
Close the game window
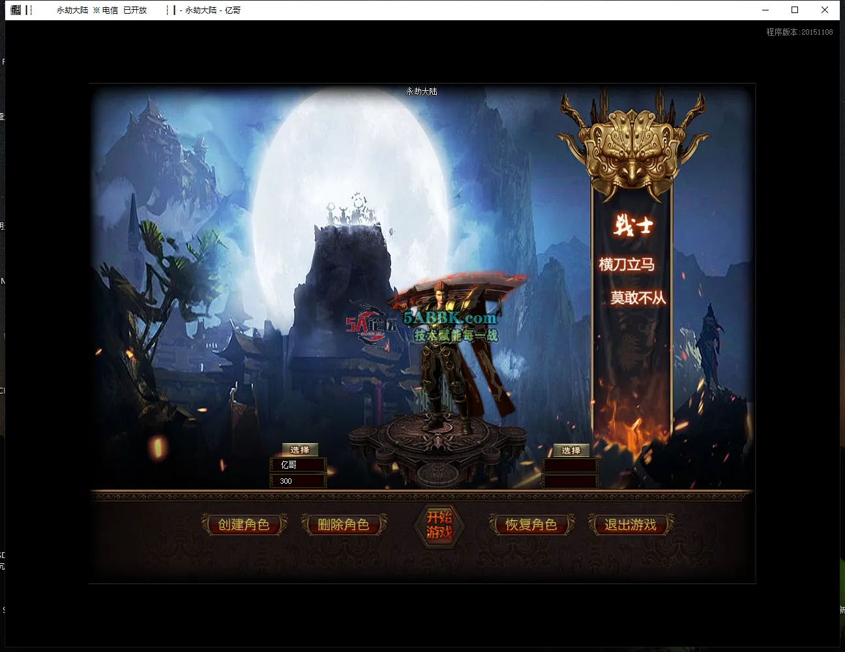click(x=825, y=10)
